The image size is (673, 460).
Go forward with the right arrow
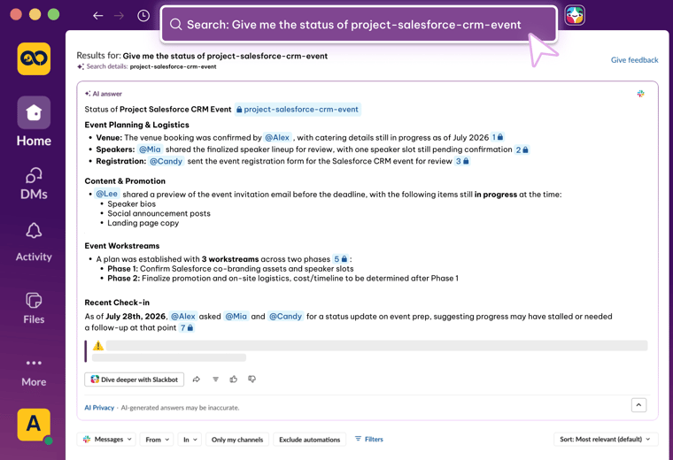[119, 16]
